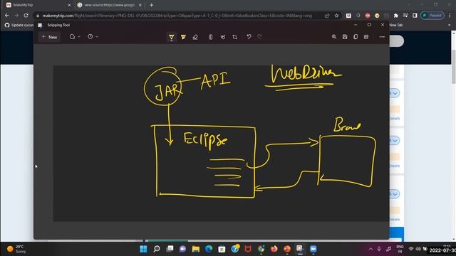Reload the makemytrip.com page
The height and width of the screenshot is (256, 456).
[26, 16]
